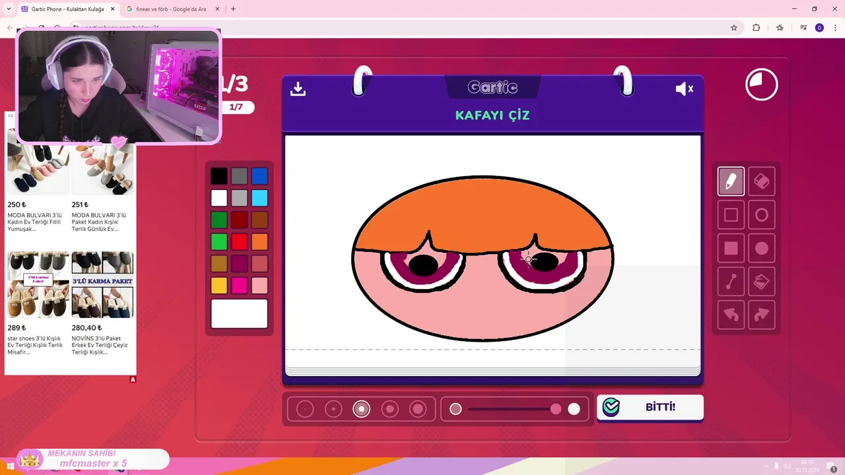
Task: Select the eraser tool
Action: pyautogui.click(x=762, y=181)
